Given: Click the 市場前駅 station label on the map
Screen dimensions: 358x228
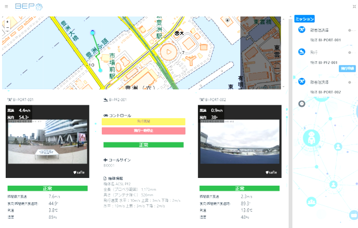Looking at the screenshot, I should [112, 66].
